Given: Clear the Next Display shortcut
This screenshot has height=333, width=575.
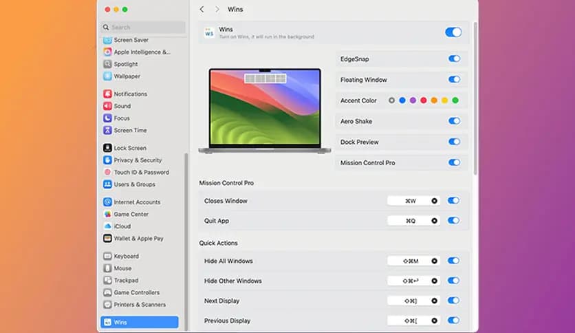Looking at the screenshot, I should (x=434, y=301).
